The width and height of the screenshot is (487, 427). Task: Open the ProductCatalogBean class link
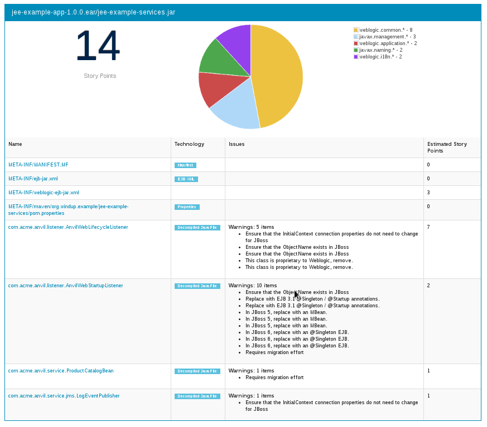point(61,371)
